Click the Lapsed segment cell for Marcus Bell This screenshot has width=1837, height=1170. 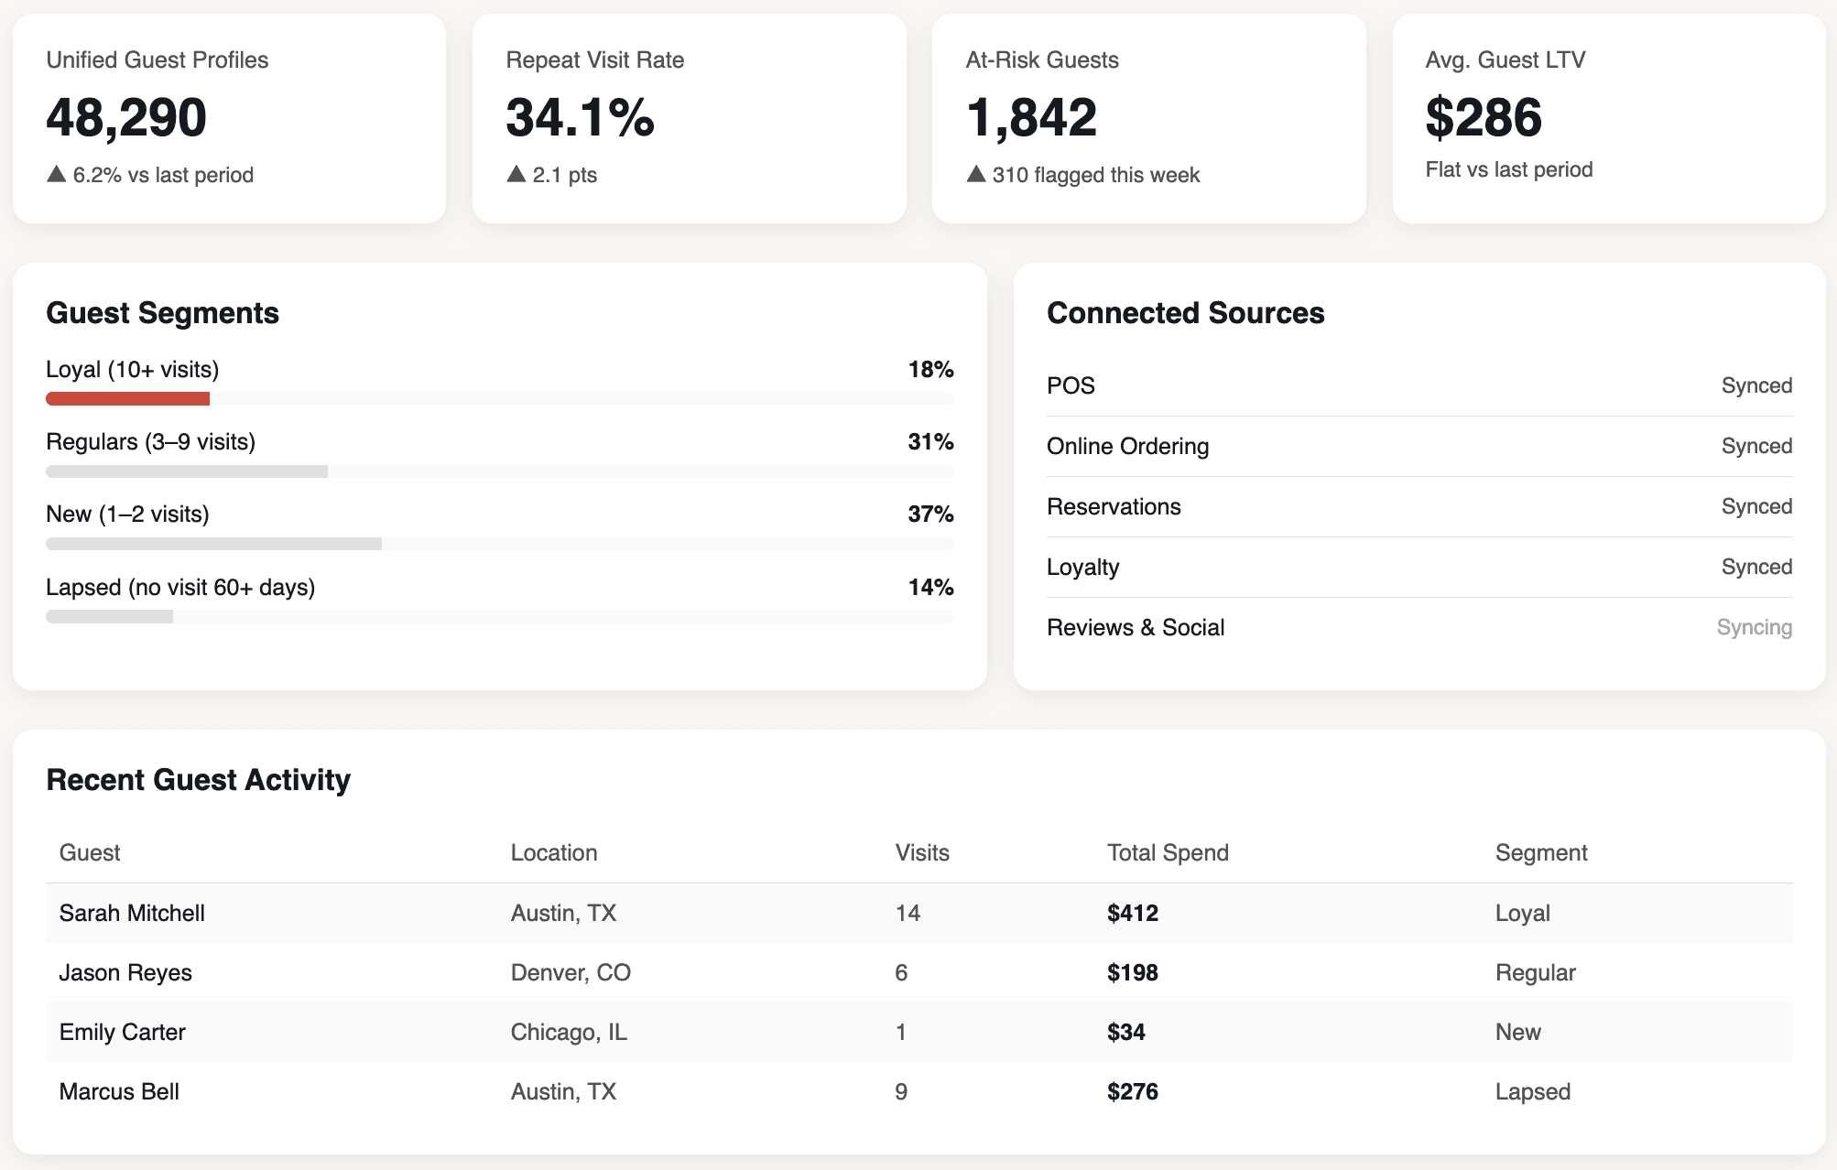(x=1533, y=1091)
